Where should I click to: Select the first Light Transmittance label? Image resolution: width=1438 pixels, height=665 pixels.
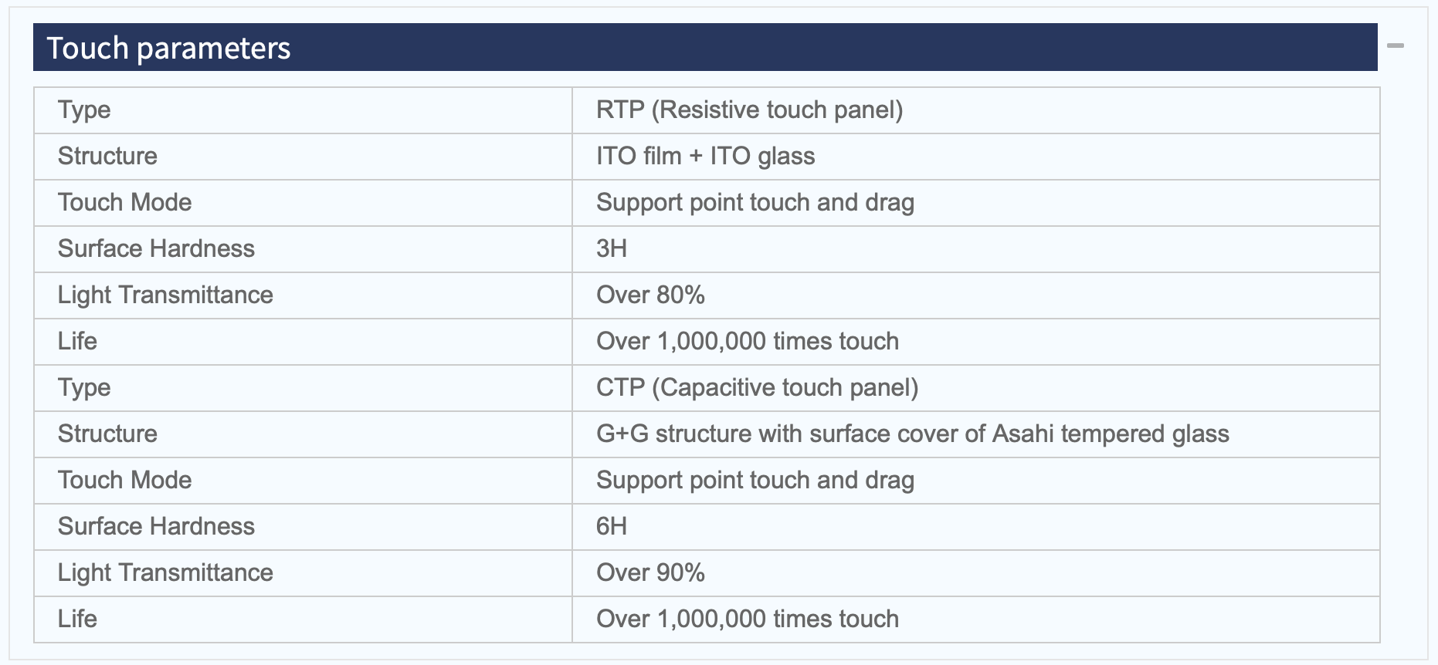(x=165, y=295)
